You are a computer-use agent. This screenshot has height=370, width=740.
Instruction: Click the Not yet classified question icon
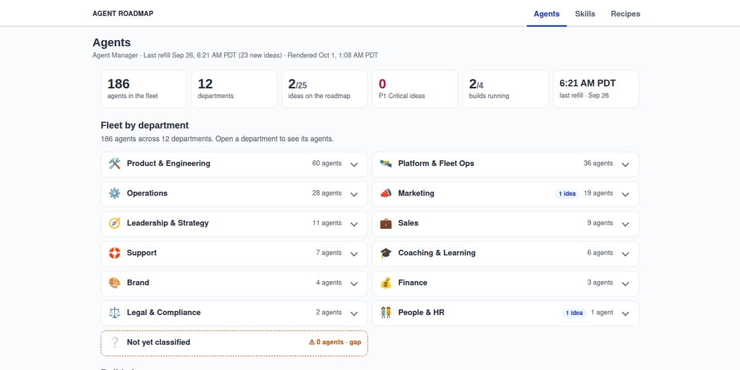pyautogui.click(x=115, y=342)
